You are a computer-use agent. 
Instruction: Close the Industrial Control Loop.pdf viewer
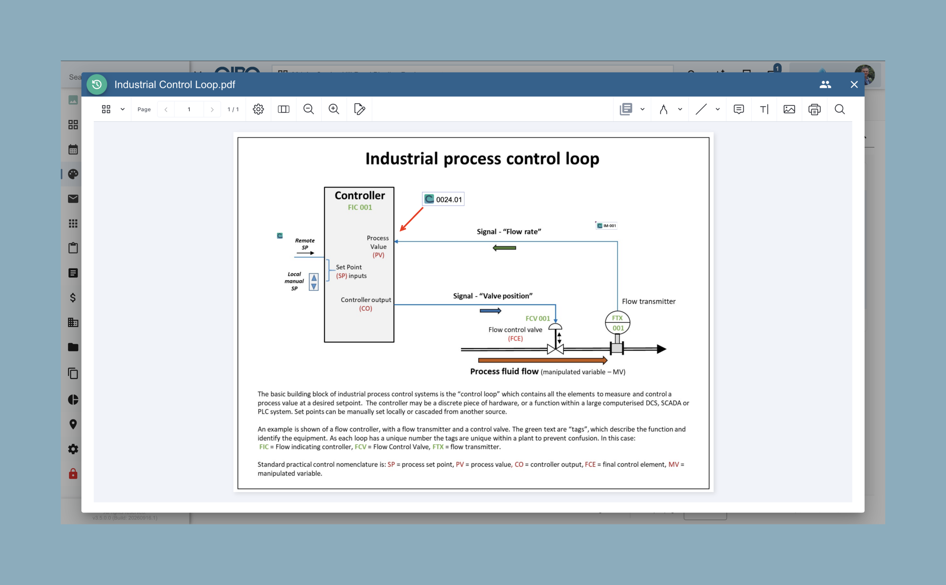[854, 84]
